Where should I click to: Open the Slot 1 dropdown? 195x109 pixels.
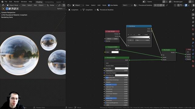(127, 5)
